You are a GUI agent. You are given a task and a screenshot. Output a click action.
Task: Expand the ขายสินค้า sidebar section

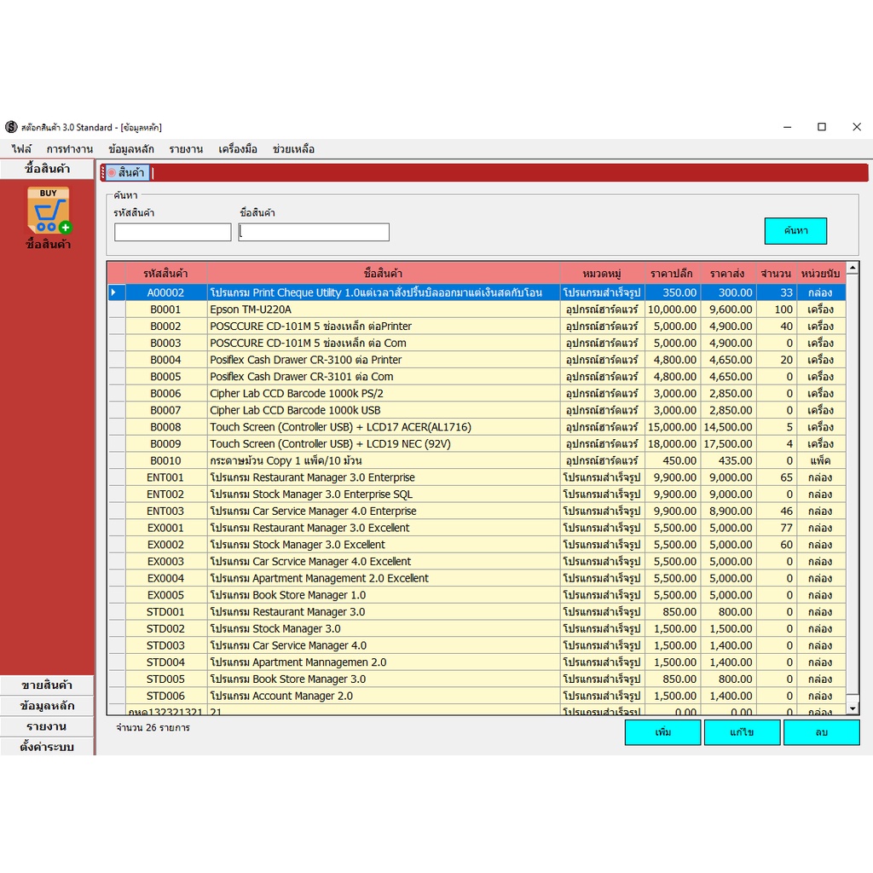coord(48,685)
